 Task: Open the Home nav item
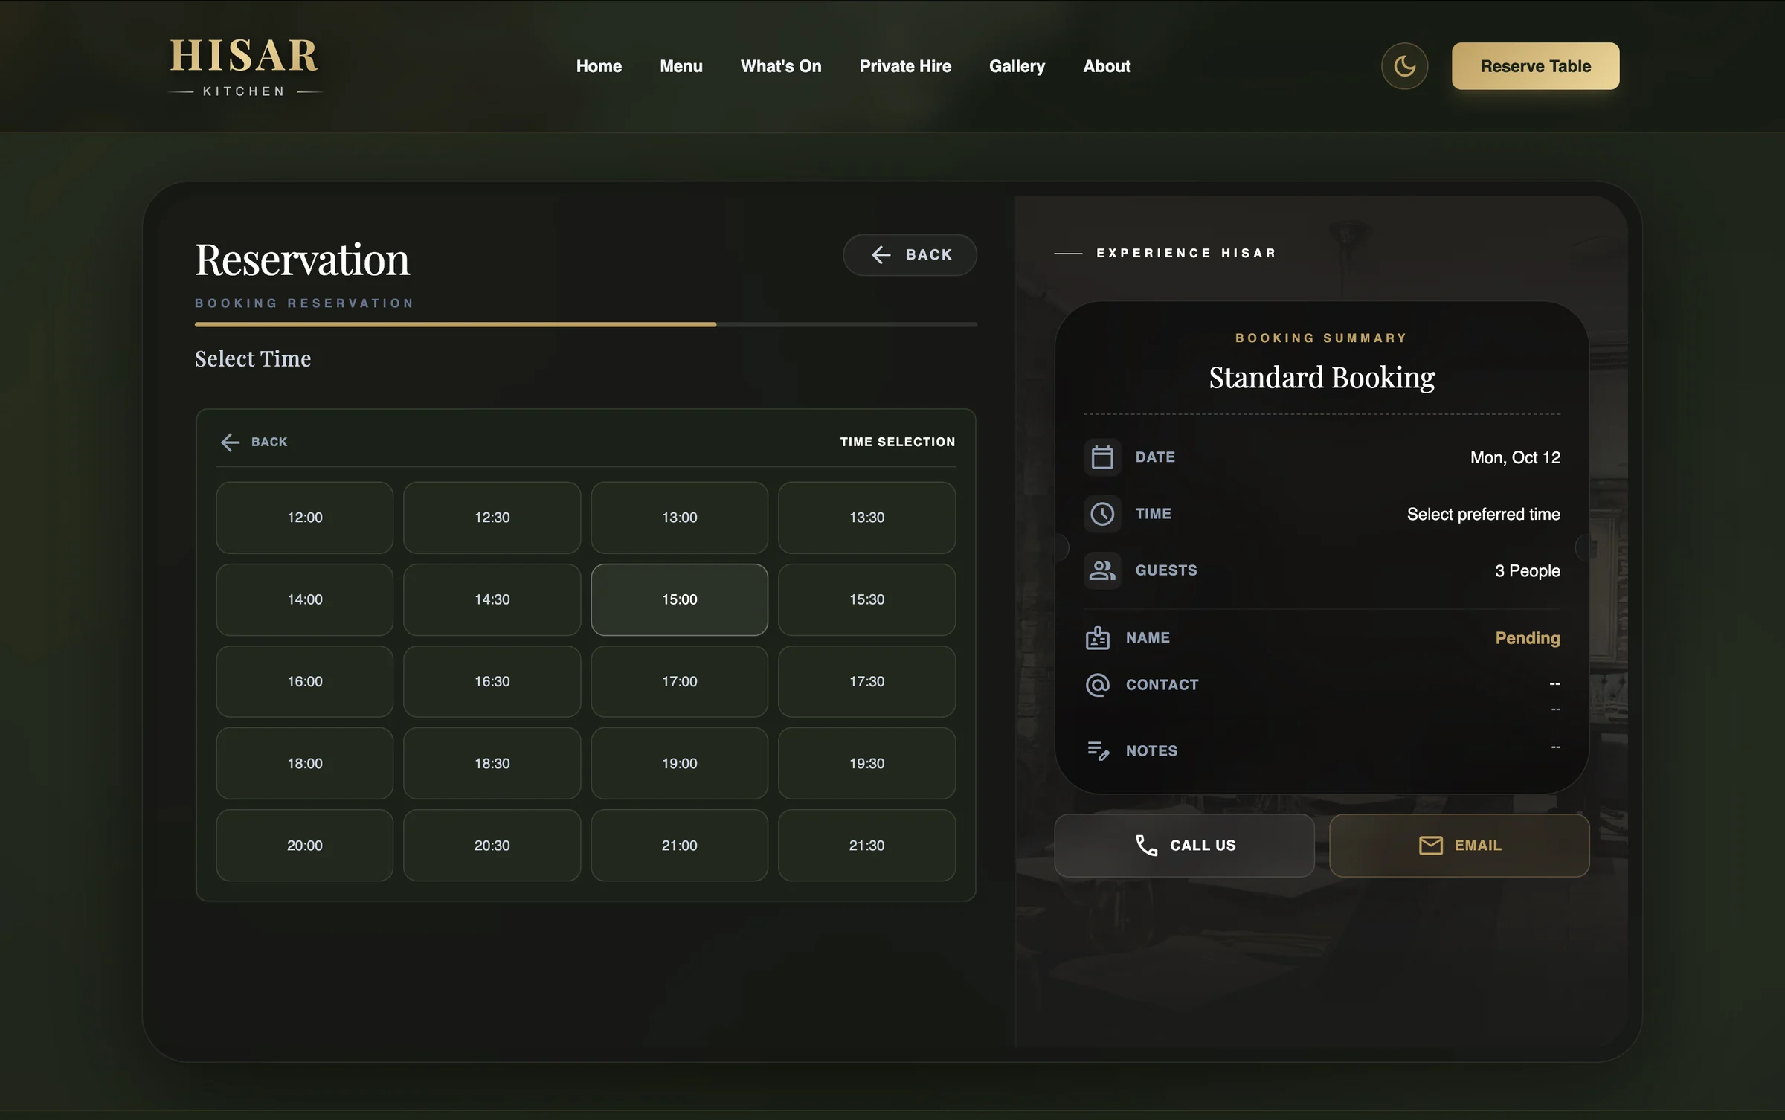599,66
